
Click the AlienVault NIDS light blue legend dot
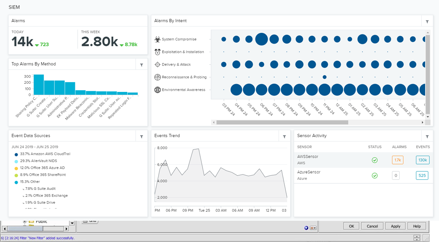[x=16, y=161]
